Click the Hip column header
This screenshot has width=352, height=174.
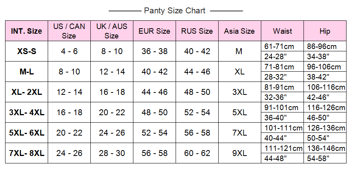coord(325,31)
